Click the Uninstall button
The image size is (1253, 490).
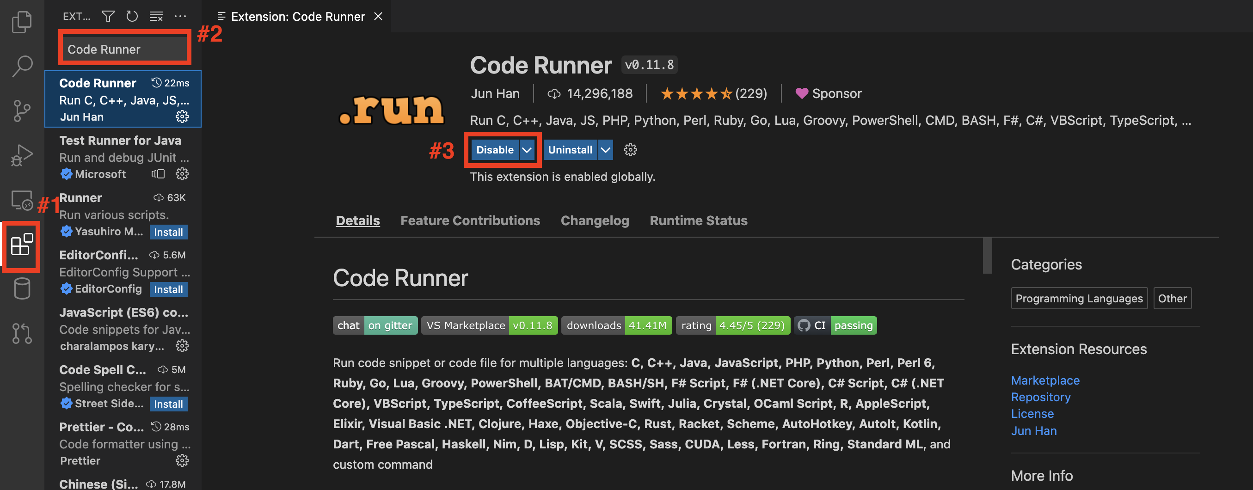pyautogui.click(x=570, y=150)
